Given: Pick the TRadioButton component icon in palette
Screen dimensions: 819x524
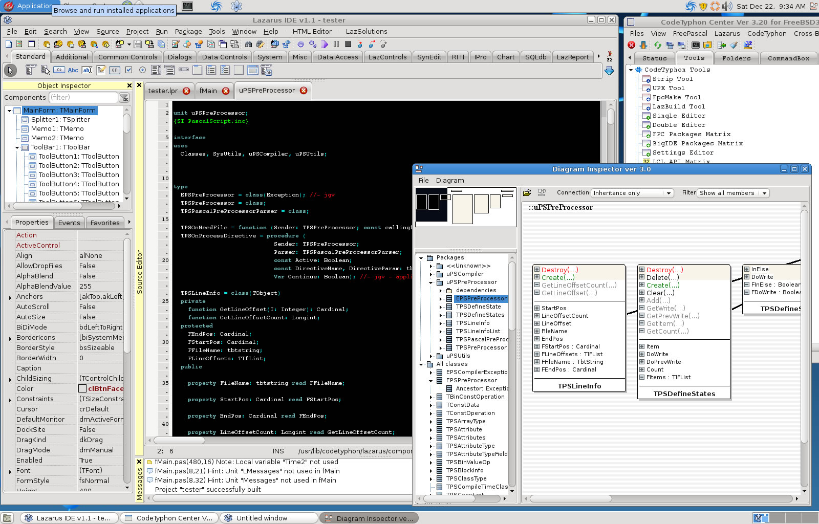Looking at the screenshot, I should [142, 70].
